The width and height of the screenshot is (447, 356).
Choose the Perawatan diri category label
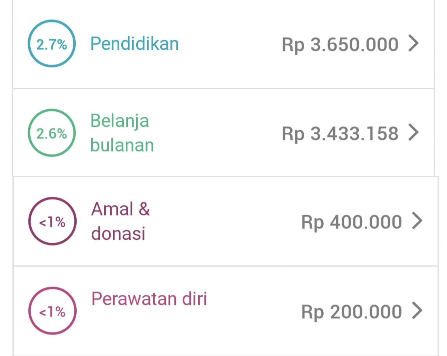149,299
